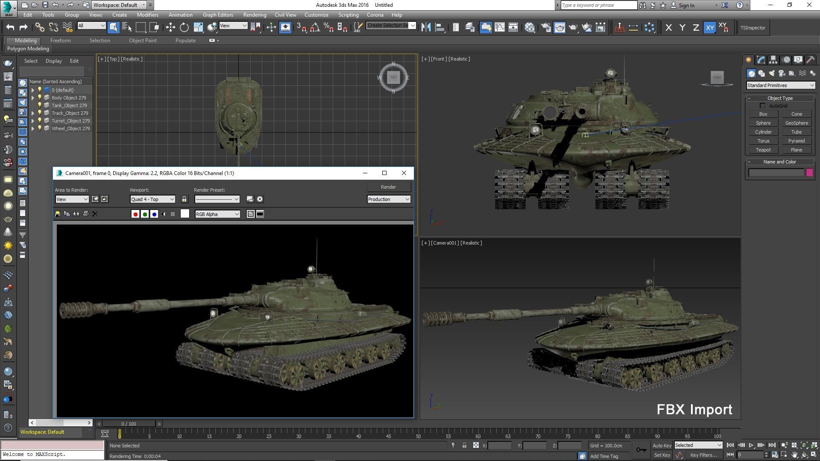Select the Rotate tool in main toolbar
Screen dimensions: 820x461
[184, 28]
